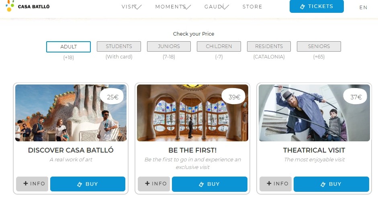This screenshot has width=378, height=199.
Task: Select the ADULT price category
Action: point(68,46)
